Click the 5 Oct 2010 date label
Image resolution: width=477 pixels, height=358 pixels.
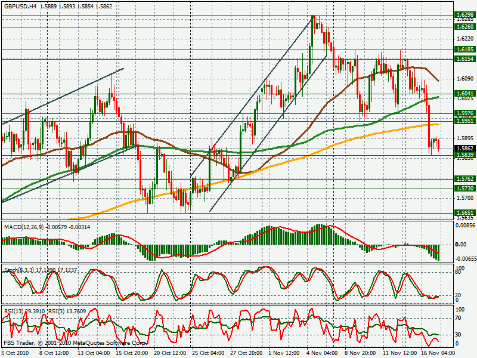pos(16,353)
